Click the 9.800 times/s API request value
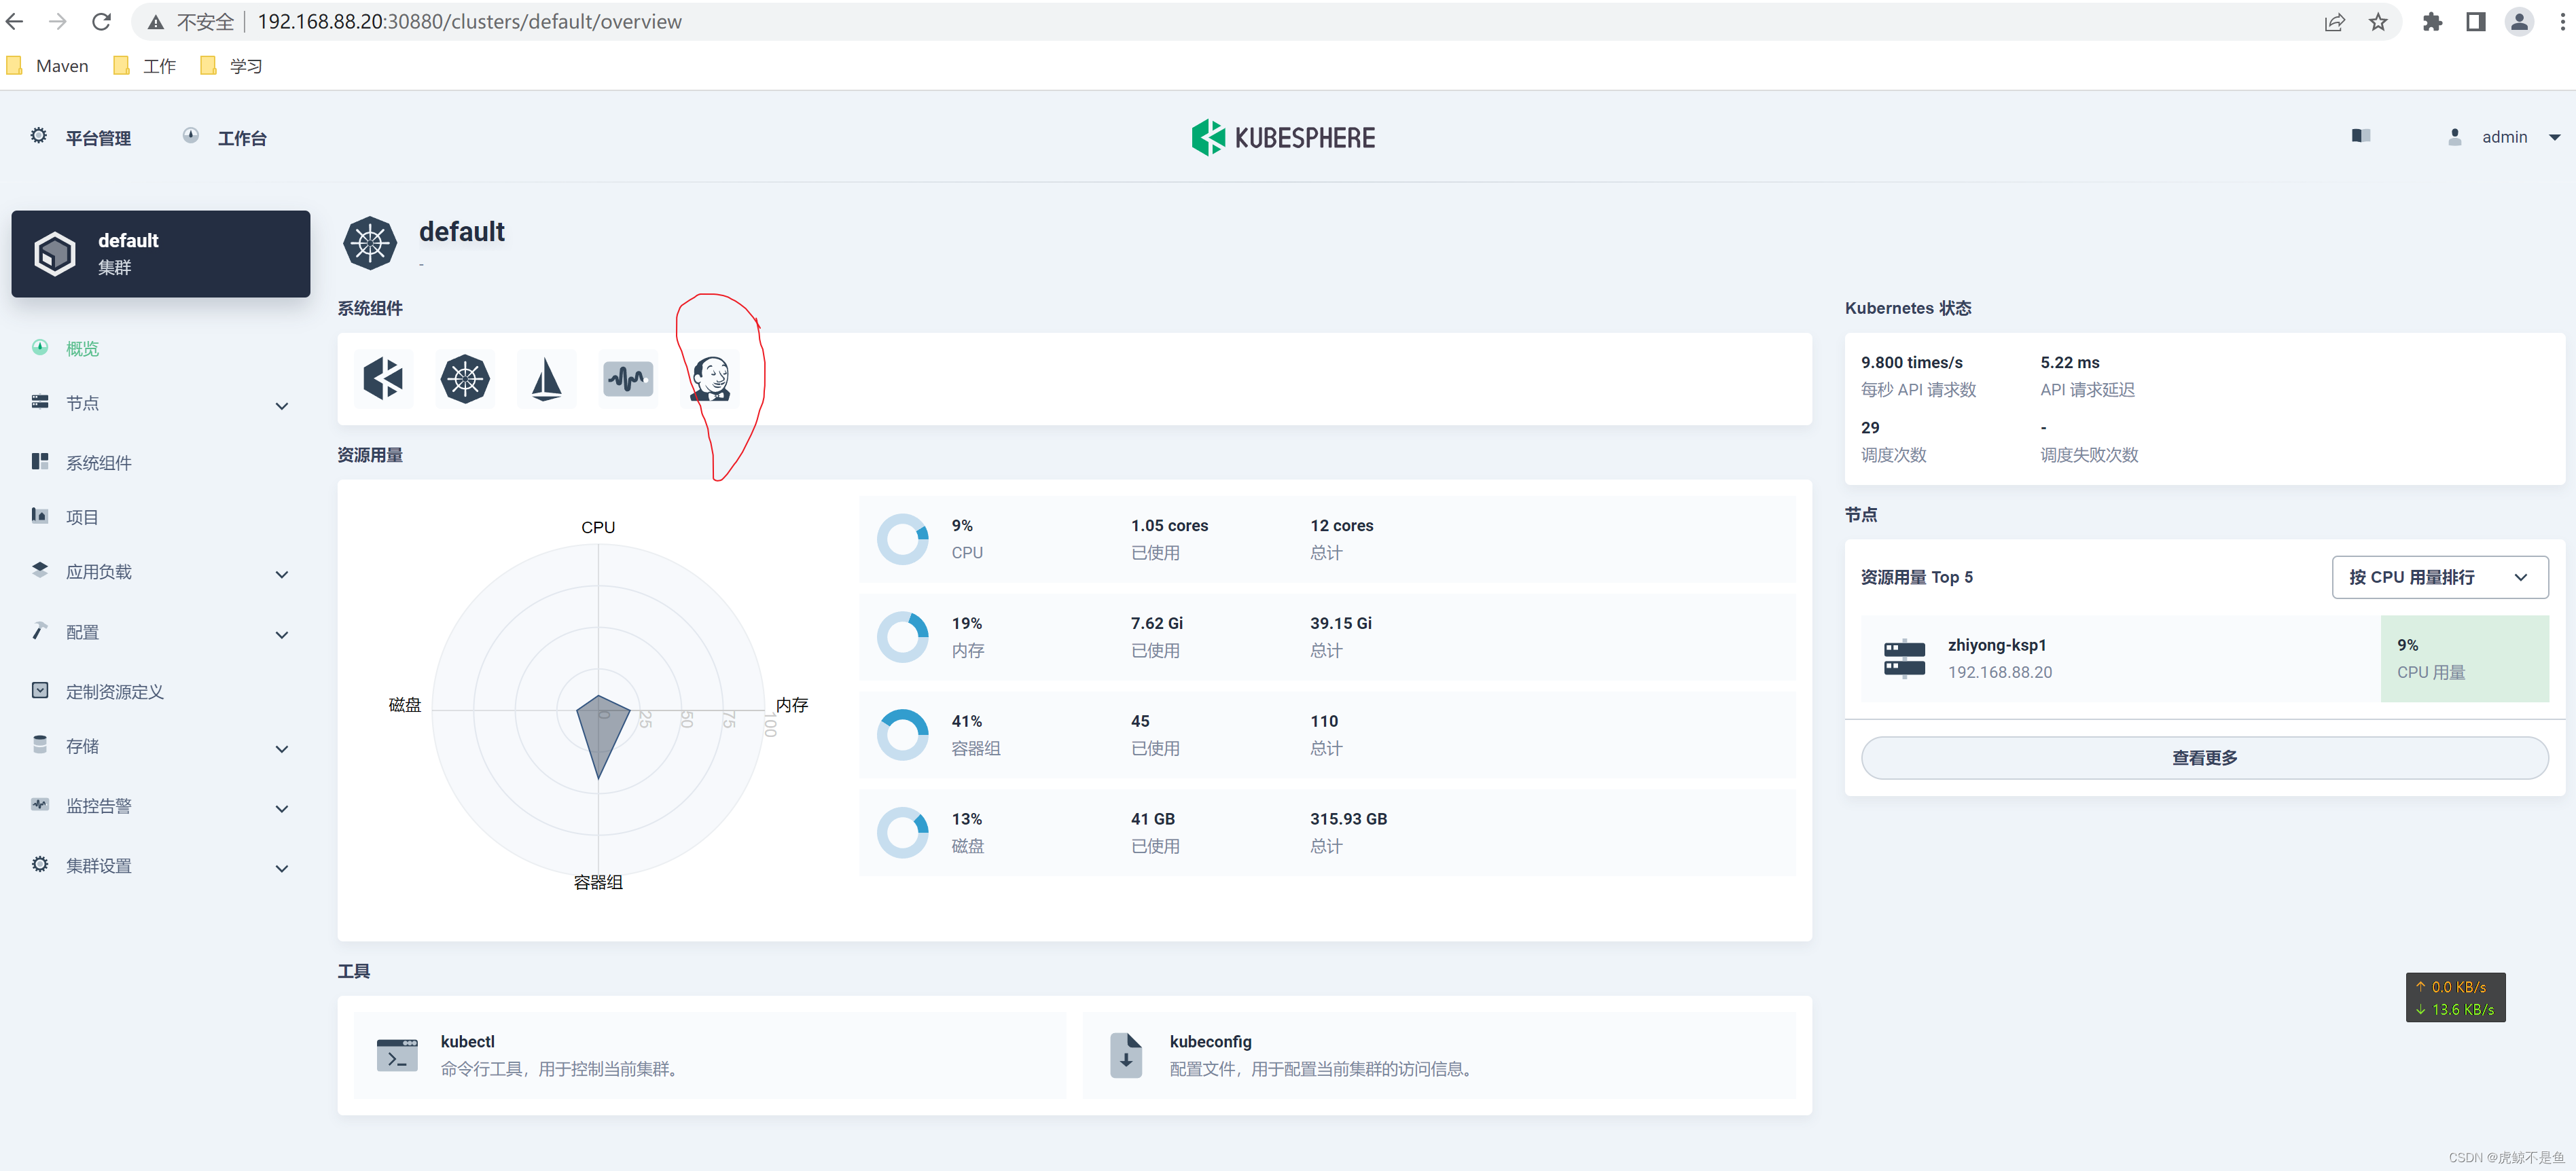Viewport: 2576px width, 1171px height. click(x=1911, y=363)
